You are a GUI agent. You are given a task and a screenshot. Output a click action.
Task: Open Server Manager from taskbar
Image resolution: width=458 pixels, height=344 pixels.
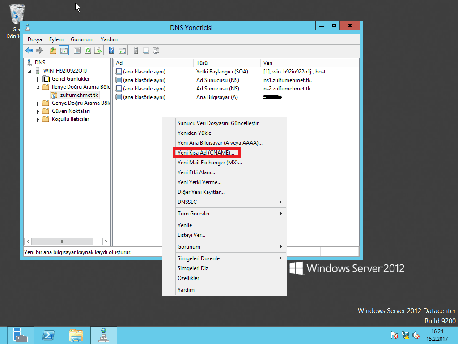click(x=21, y=335)
